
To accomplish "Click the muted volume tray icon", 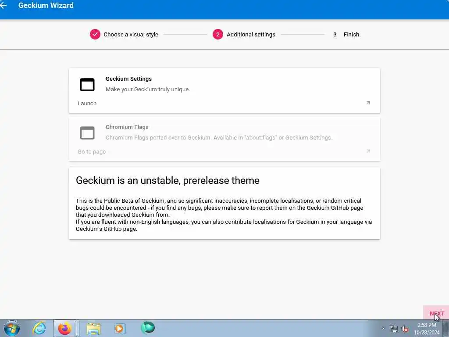I will (405, 329).
